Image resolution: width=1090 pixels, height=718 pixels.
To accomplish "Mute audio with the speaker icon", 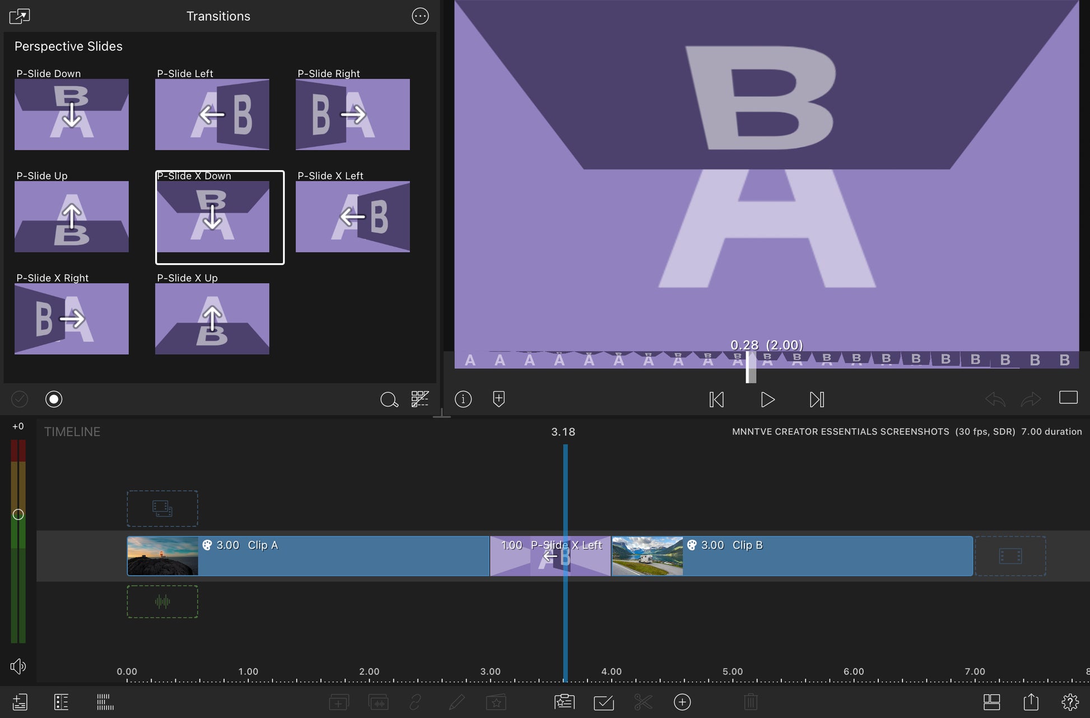I will tap(18, 666).
